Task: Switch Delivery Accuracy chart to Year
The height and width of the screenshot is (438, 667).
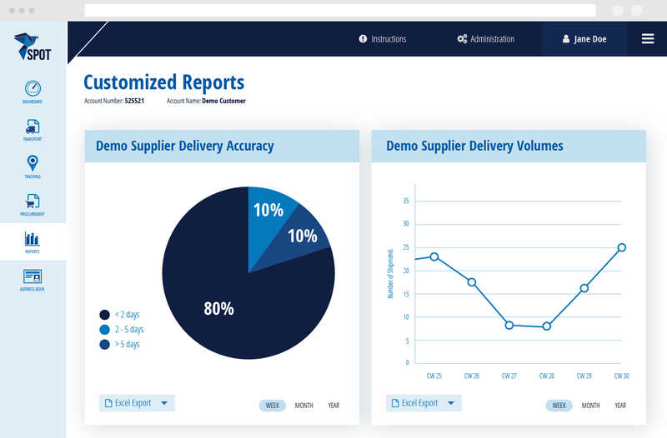Action: pyautogui.click(x=333, y=406)
